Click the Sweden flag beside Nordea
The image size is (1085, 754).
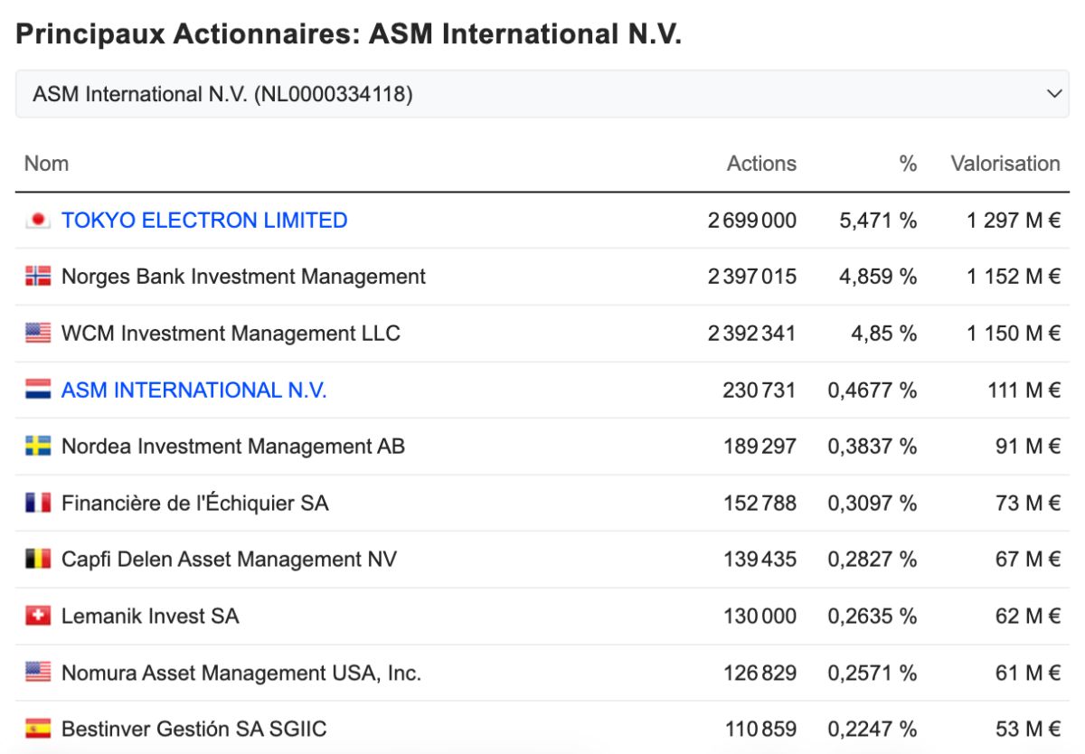pos(38,446)
